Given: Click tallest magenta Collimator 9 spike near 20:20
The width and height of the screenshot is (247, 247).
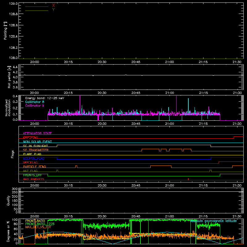Looking at the screenshot, I should click(80, 104).
